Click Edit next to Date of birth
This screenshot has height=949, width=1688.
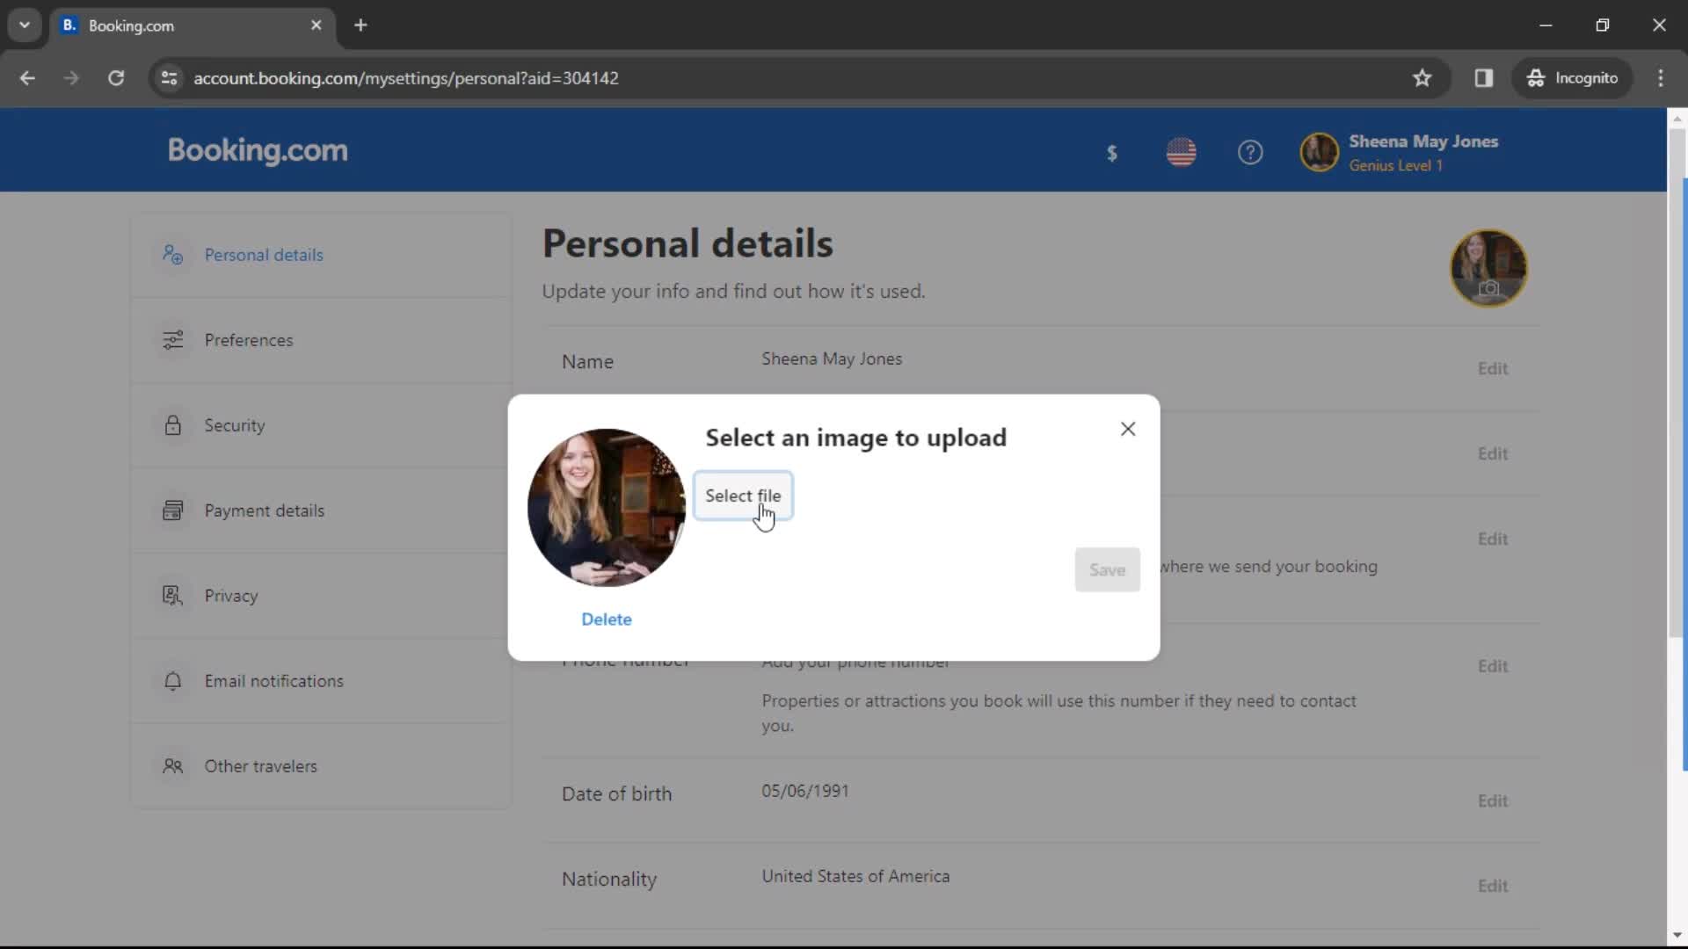[1492, 801]
